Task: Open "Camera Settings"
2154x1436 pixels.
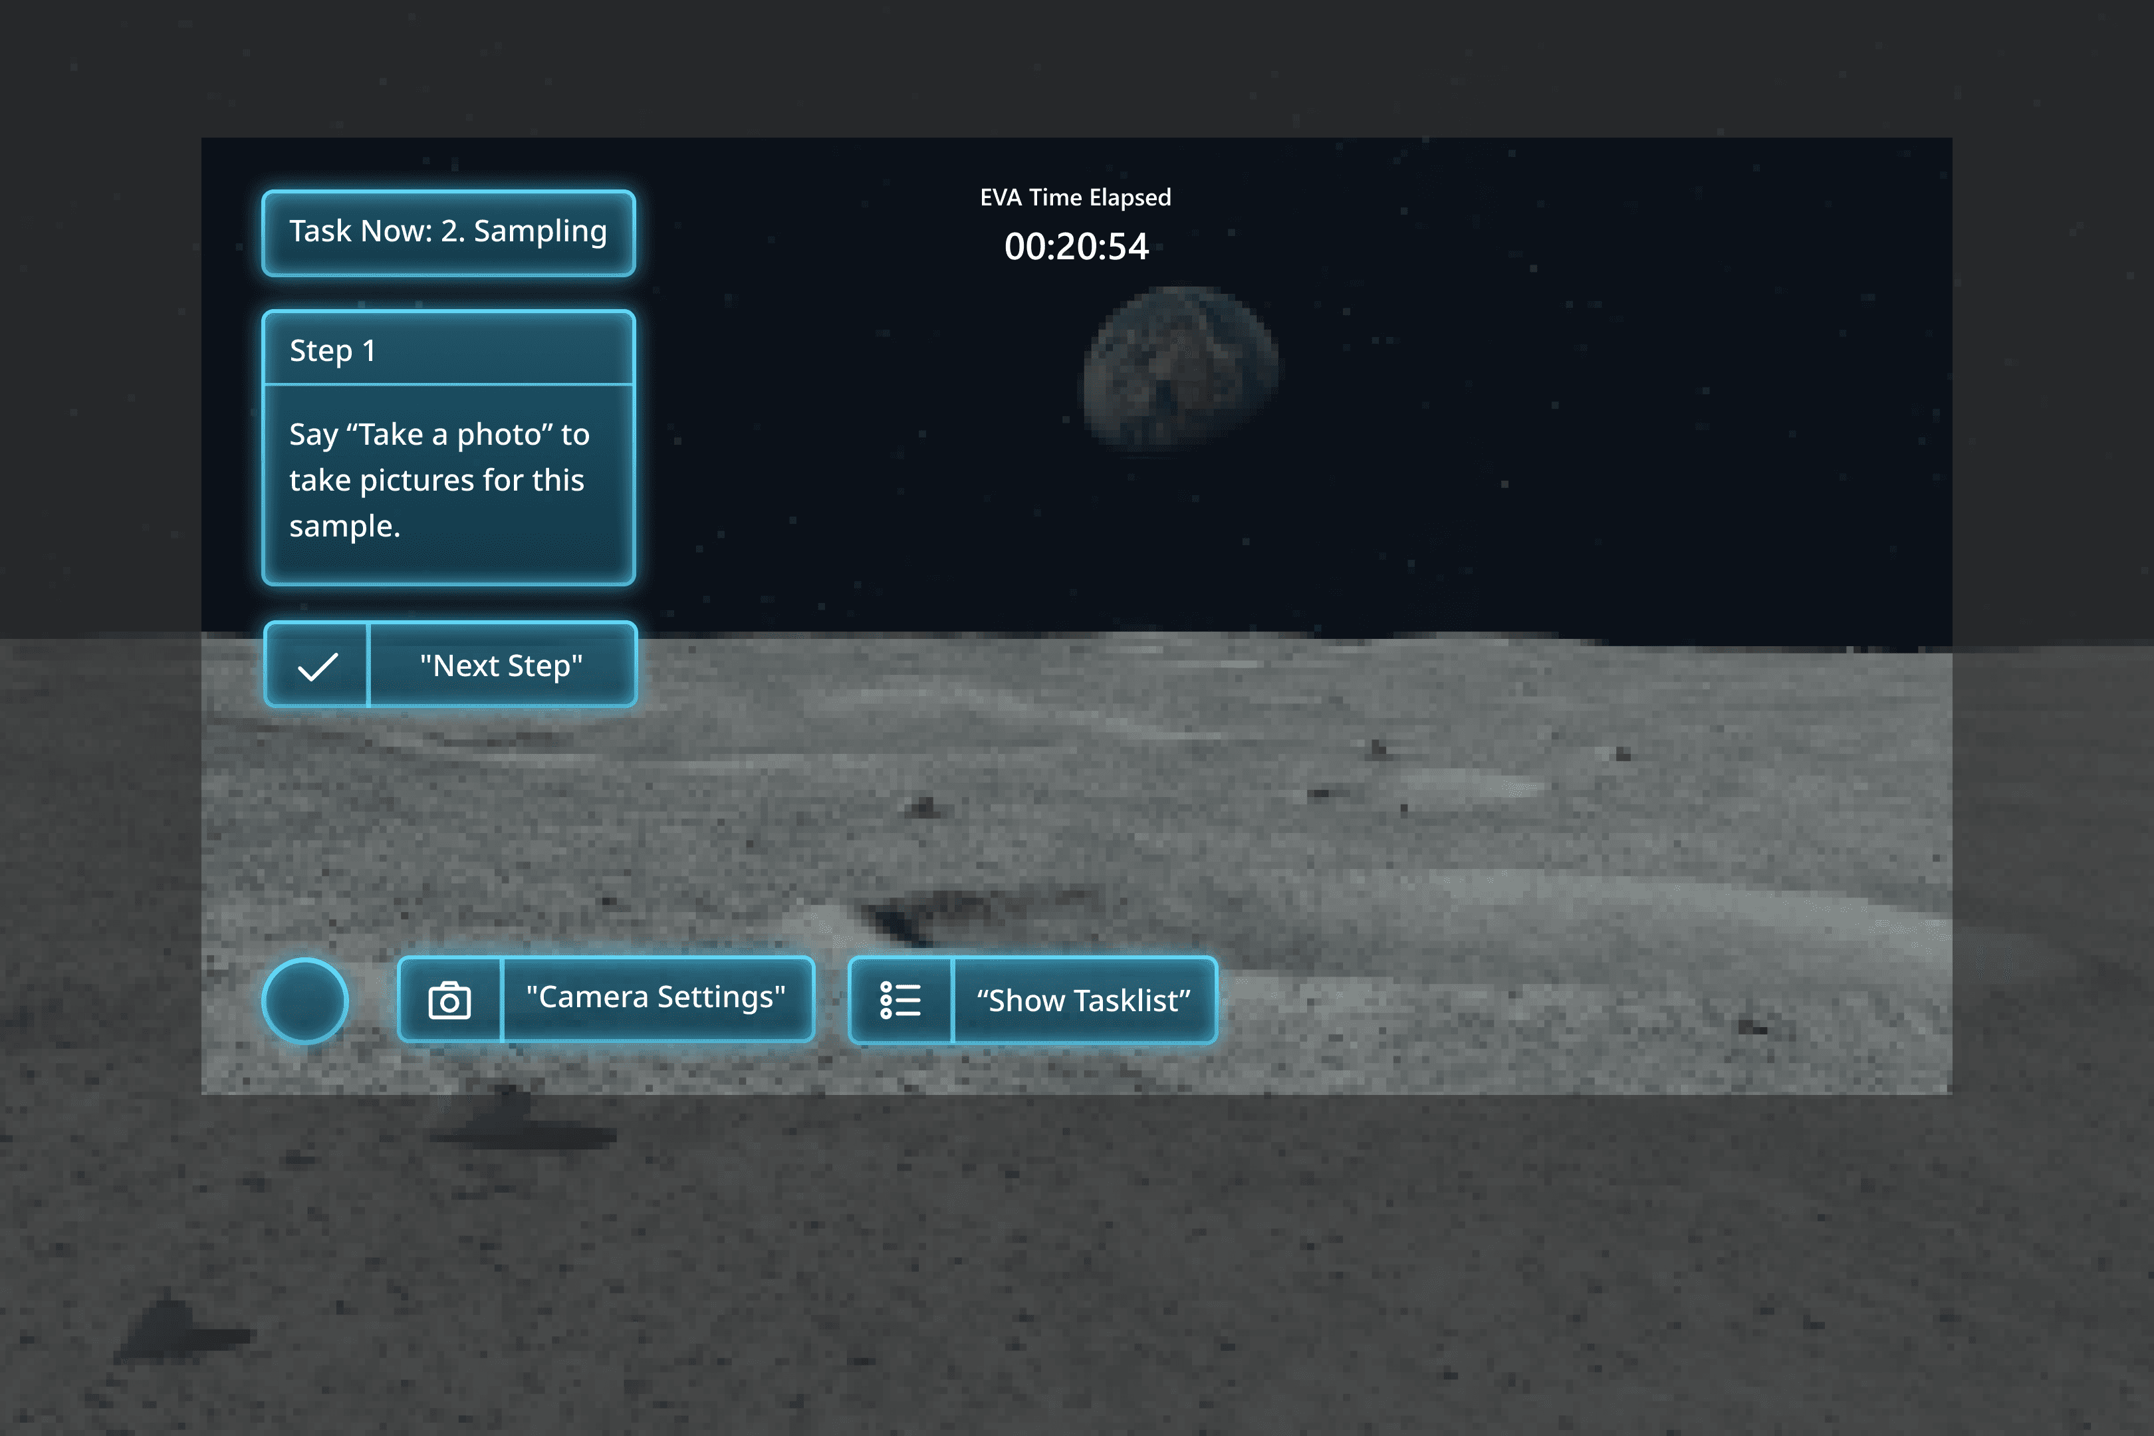Action: (656, 997)
